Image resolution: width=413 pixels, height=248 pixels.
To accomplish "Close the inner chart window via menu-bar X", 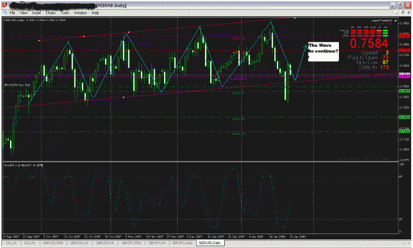I will point(408,13).
